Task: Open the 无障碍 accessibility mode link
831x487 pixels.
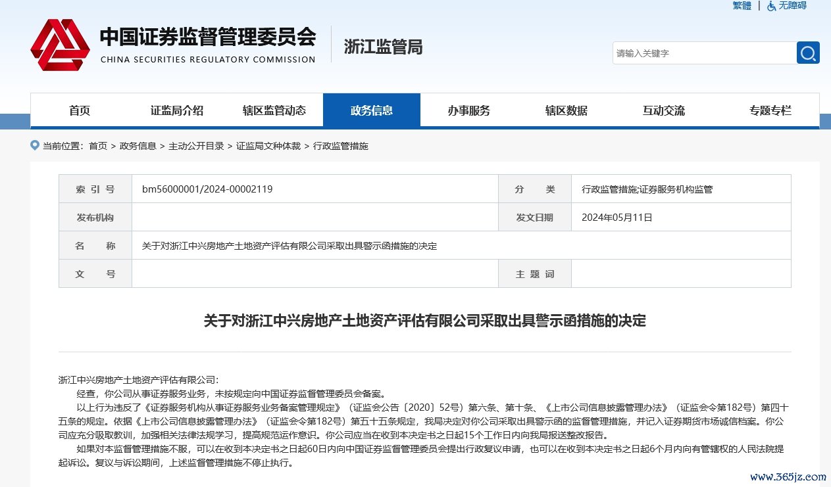Action: tap(792, 6)
